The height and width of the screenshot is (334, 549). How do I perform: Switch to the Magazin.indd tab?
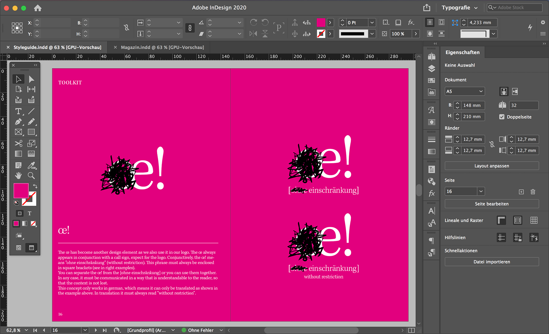tap(162, 47)
